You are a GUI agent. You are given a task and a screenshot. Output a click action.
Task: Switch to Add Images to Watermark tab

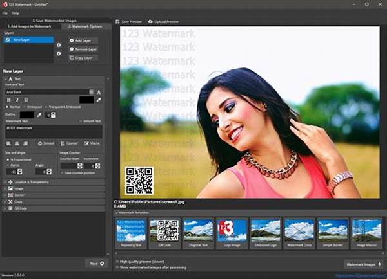[28, 26]
